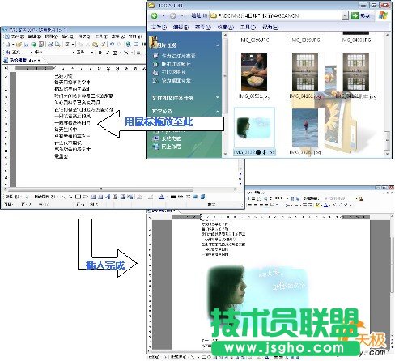The width and height of the screenshot is (395, 361).
Task: Open the 工具(T) menu in Explorer
Action: pos(248,27)
